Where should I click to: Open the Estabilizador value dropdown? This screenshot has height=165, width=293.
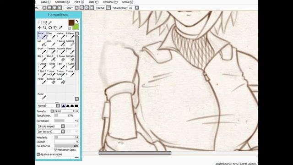pyautogui.click(x=137, y=8)
